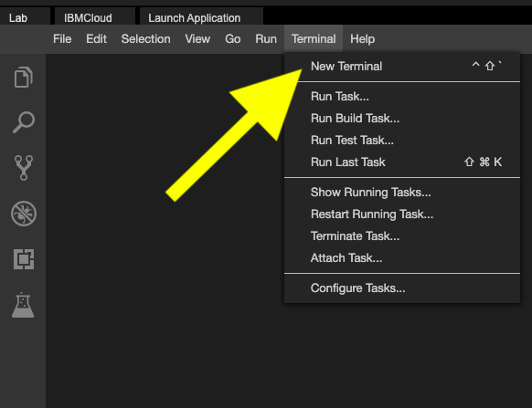Open the Source Control branch icon
Image resolution: width=532 pixels, height=408 pixels.
(x=24, y=168)
